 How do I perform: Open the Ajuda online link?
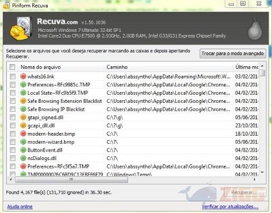tap(20, 207)
